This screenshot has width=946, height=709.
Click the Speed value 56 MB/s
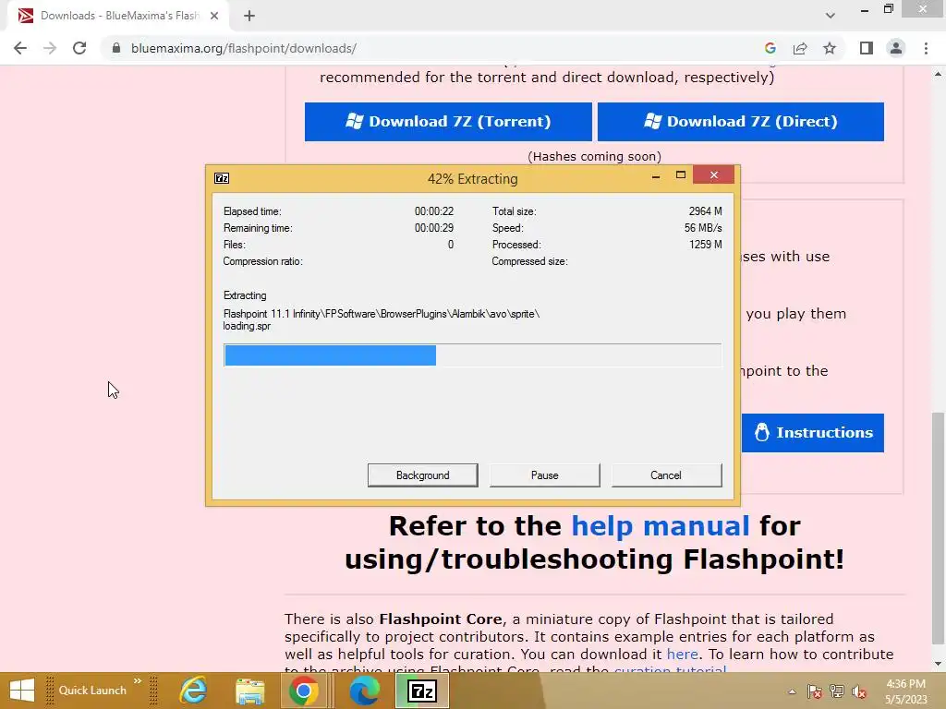703,228
